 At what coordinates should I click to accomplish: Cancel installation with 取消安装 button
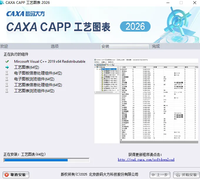[x=16, y=175]
